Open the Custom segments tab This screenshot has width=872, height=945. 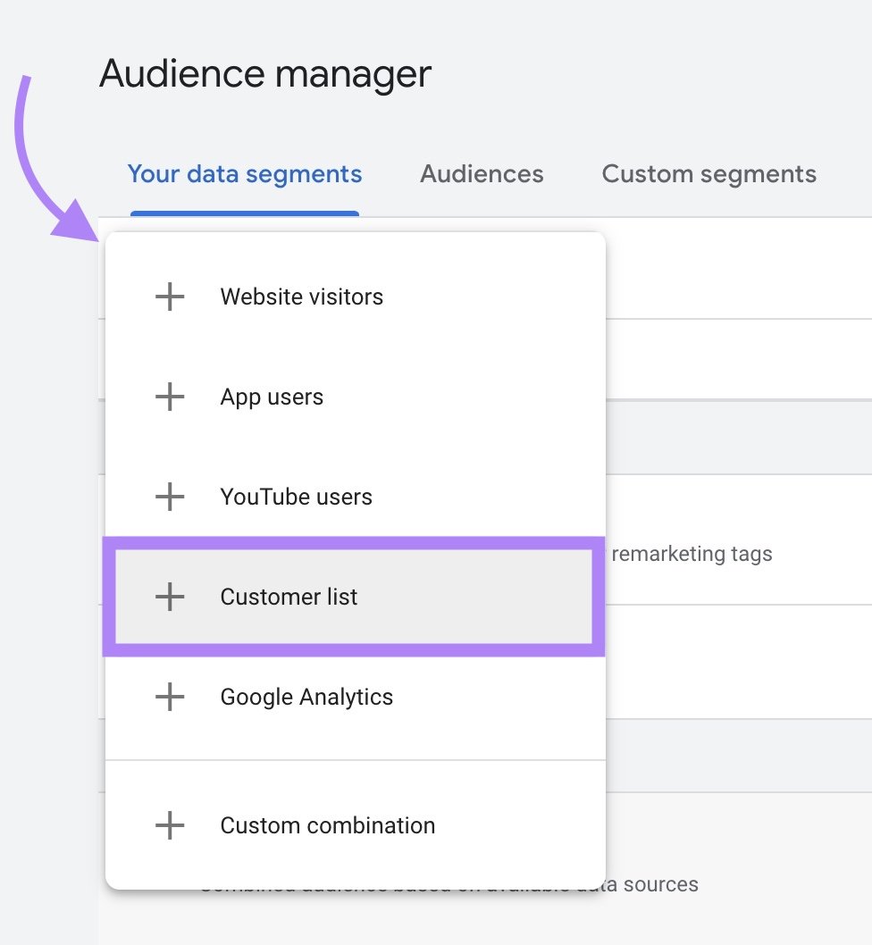(709, 173)
